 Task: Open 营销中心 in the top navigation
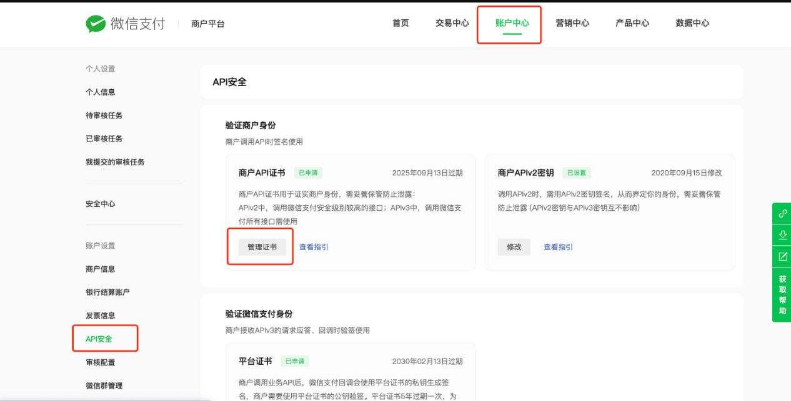point(572,23)
